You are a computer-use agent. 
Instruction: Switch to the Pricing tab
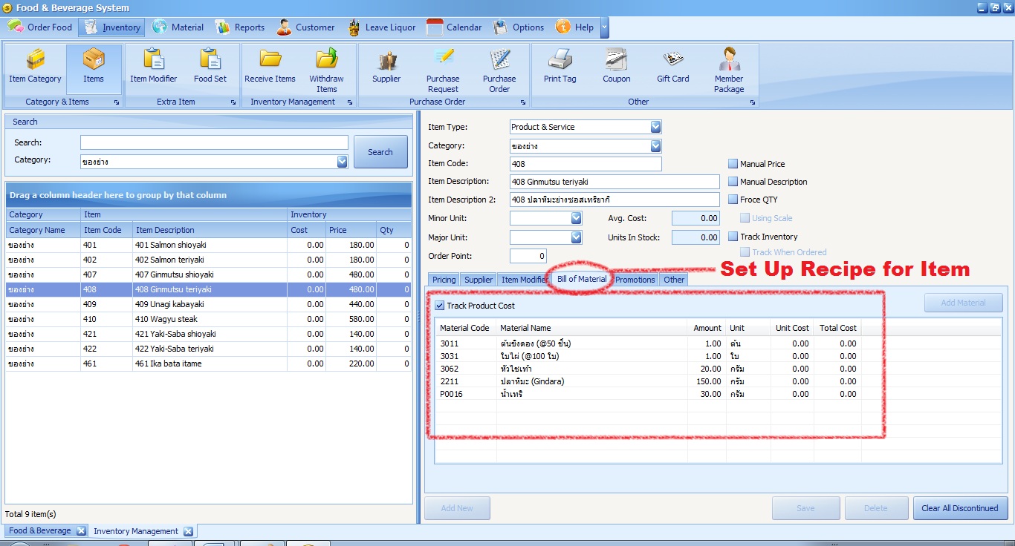click(x=444, y=280)
